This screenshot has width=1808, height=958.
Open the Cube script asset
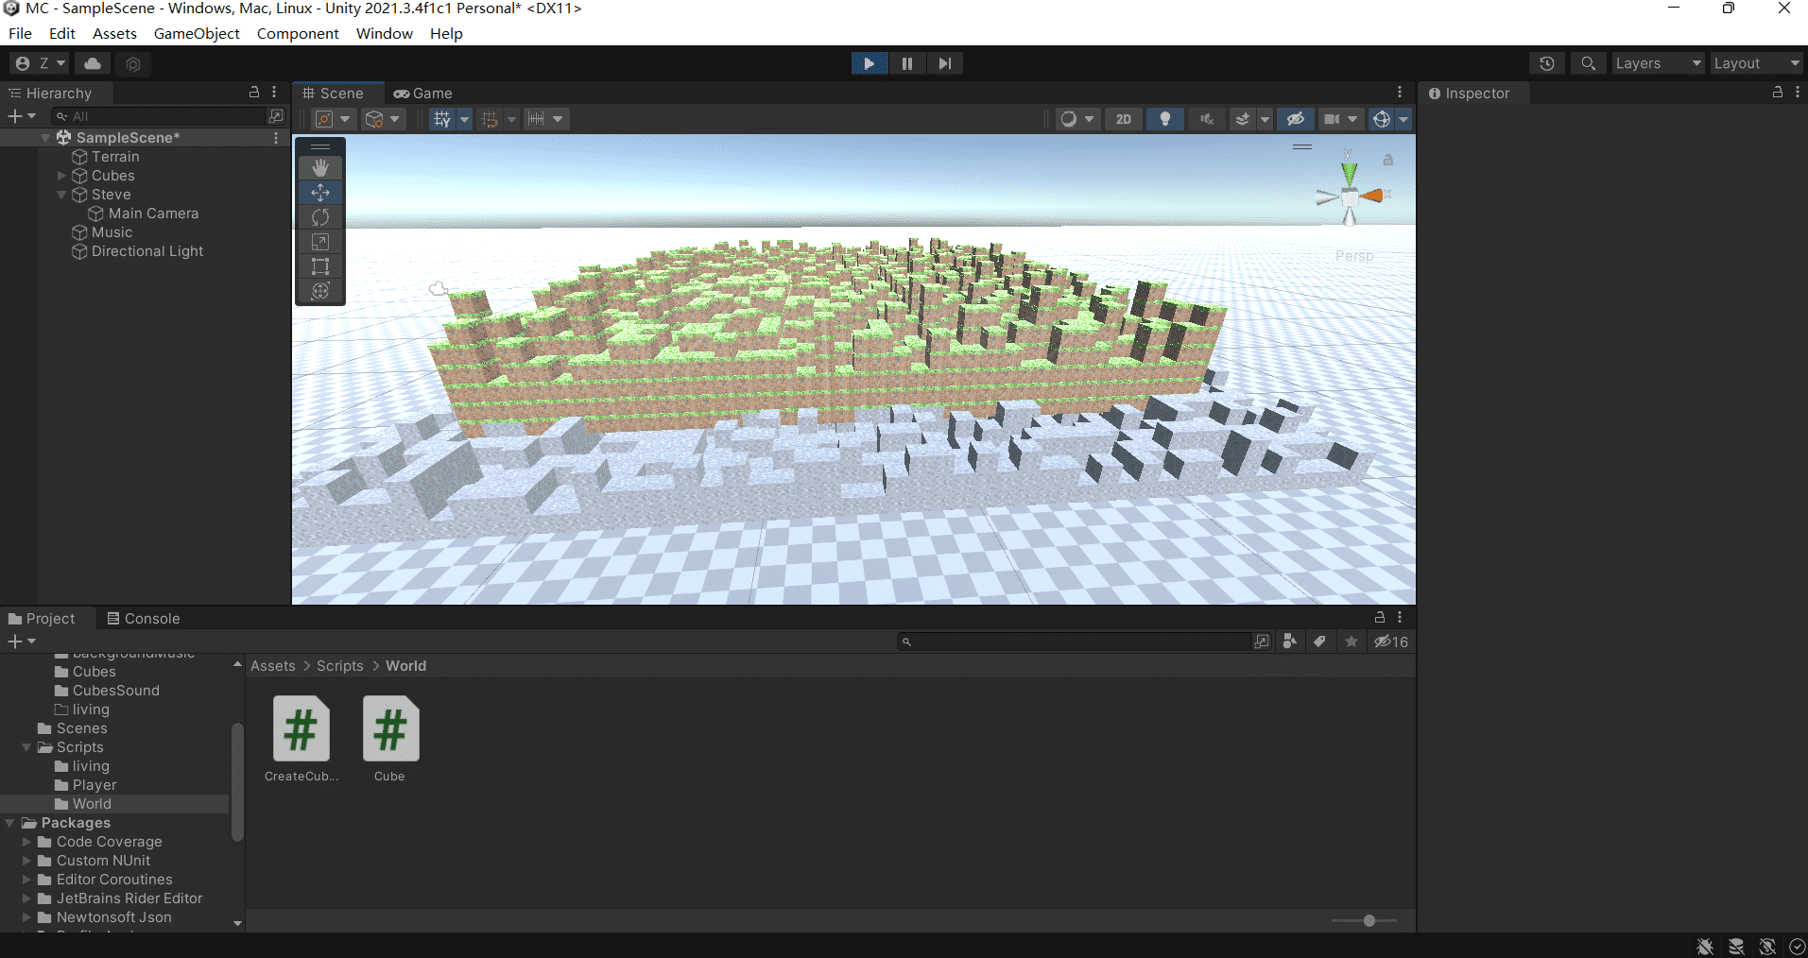pyautogui.click(x=389, y=728)
